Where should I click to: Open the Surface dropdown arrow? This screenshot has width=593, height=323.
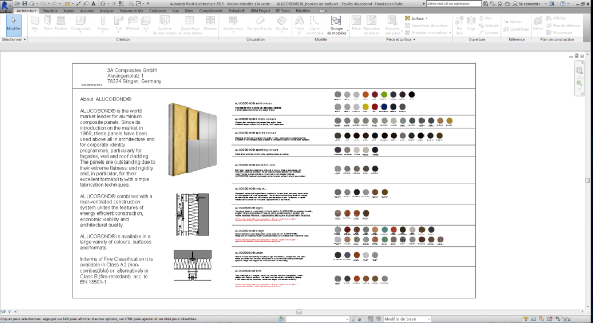pyautogui.click(x=426, y=18)
